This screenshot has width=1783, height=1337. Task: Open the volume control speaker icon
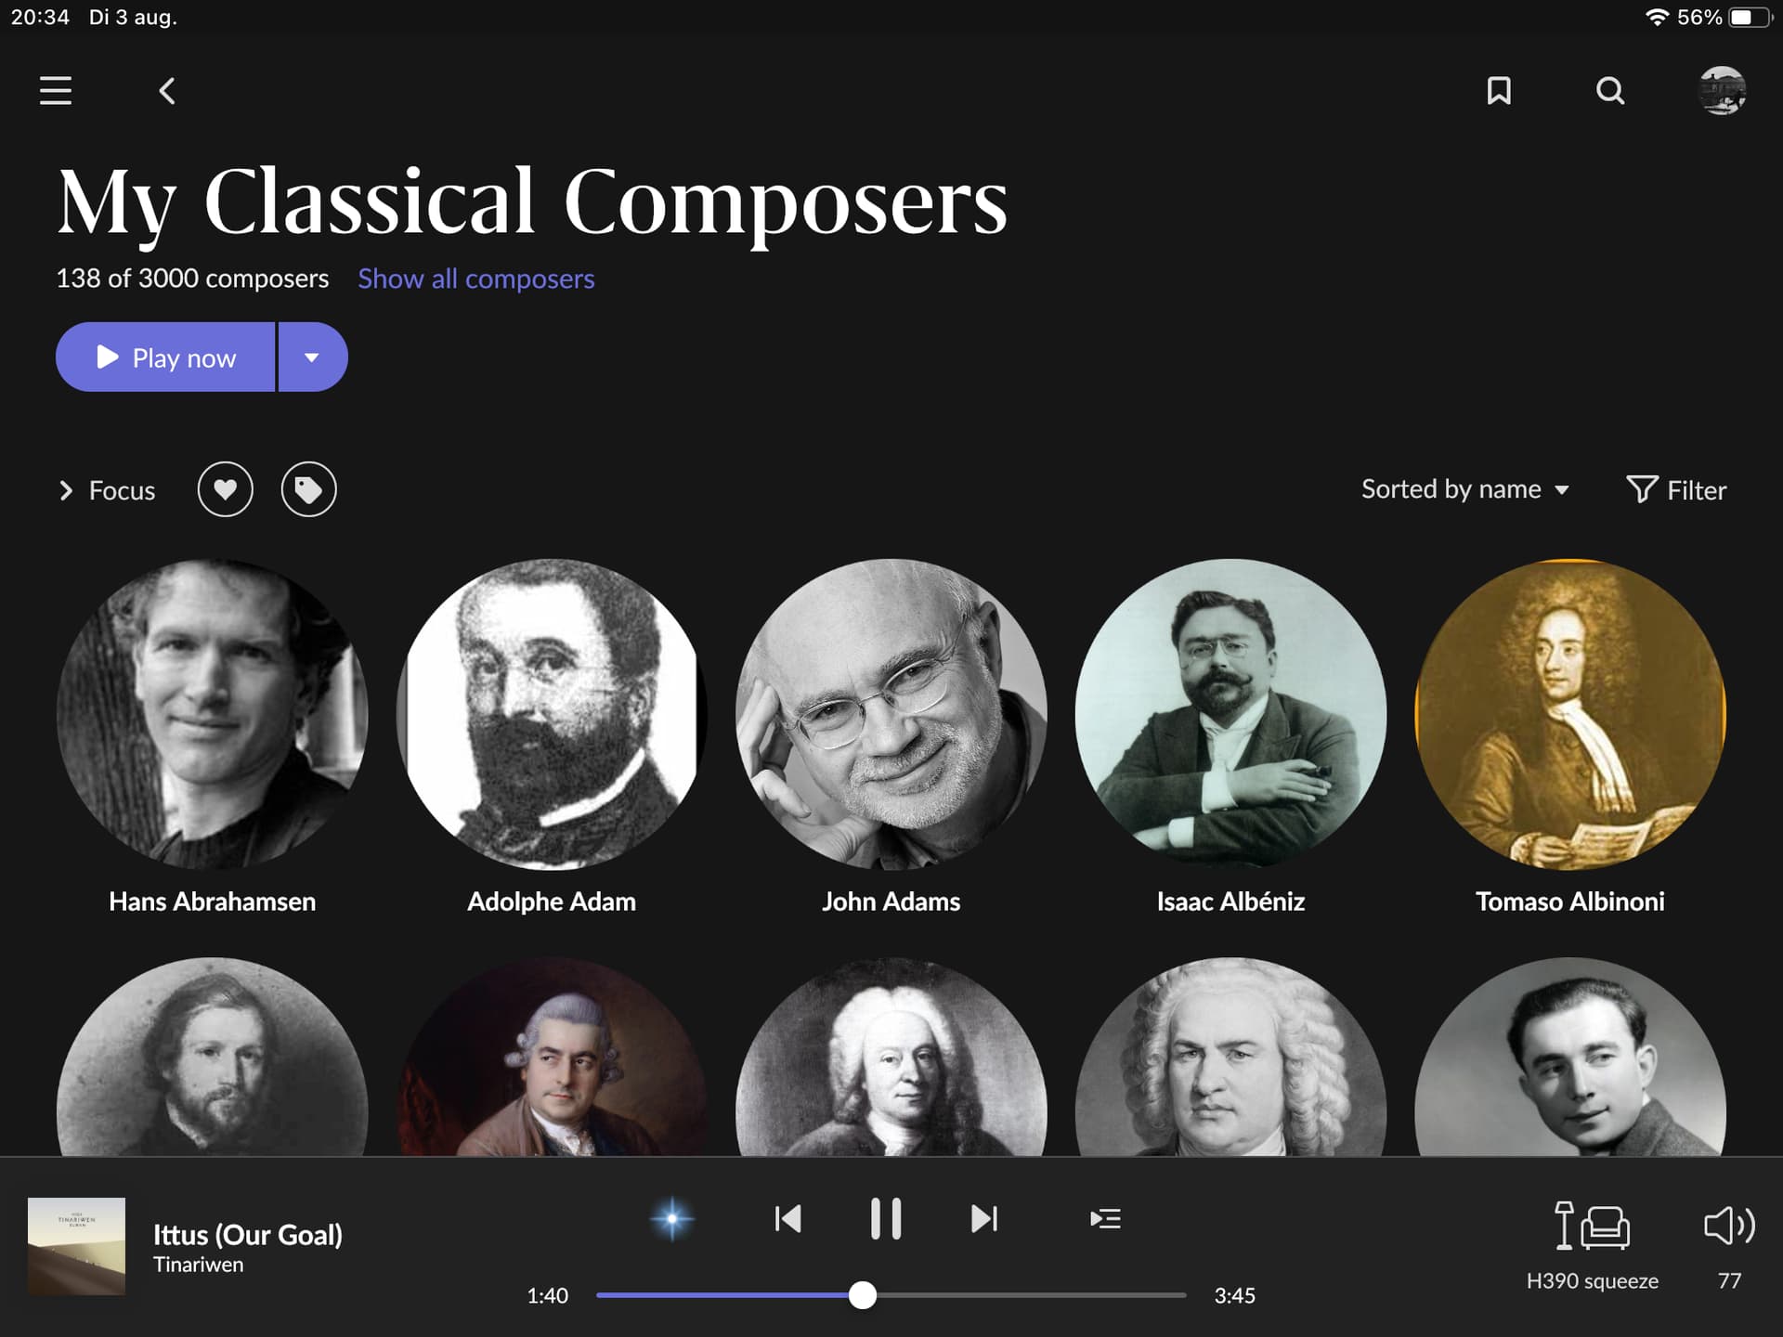tap(1729, 1226)
